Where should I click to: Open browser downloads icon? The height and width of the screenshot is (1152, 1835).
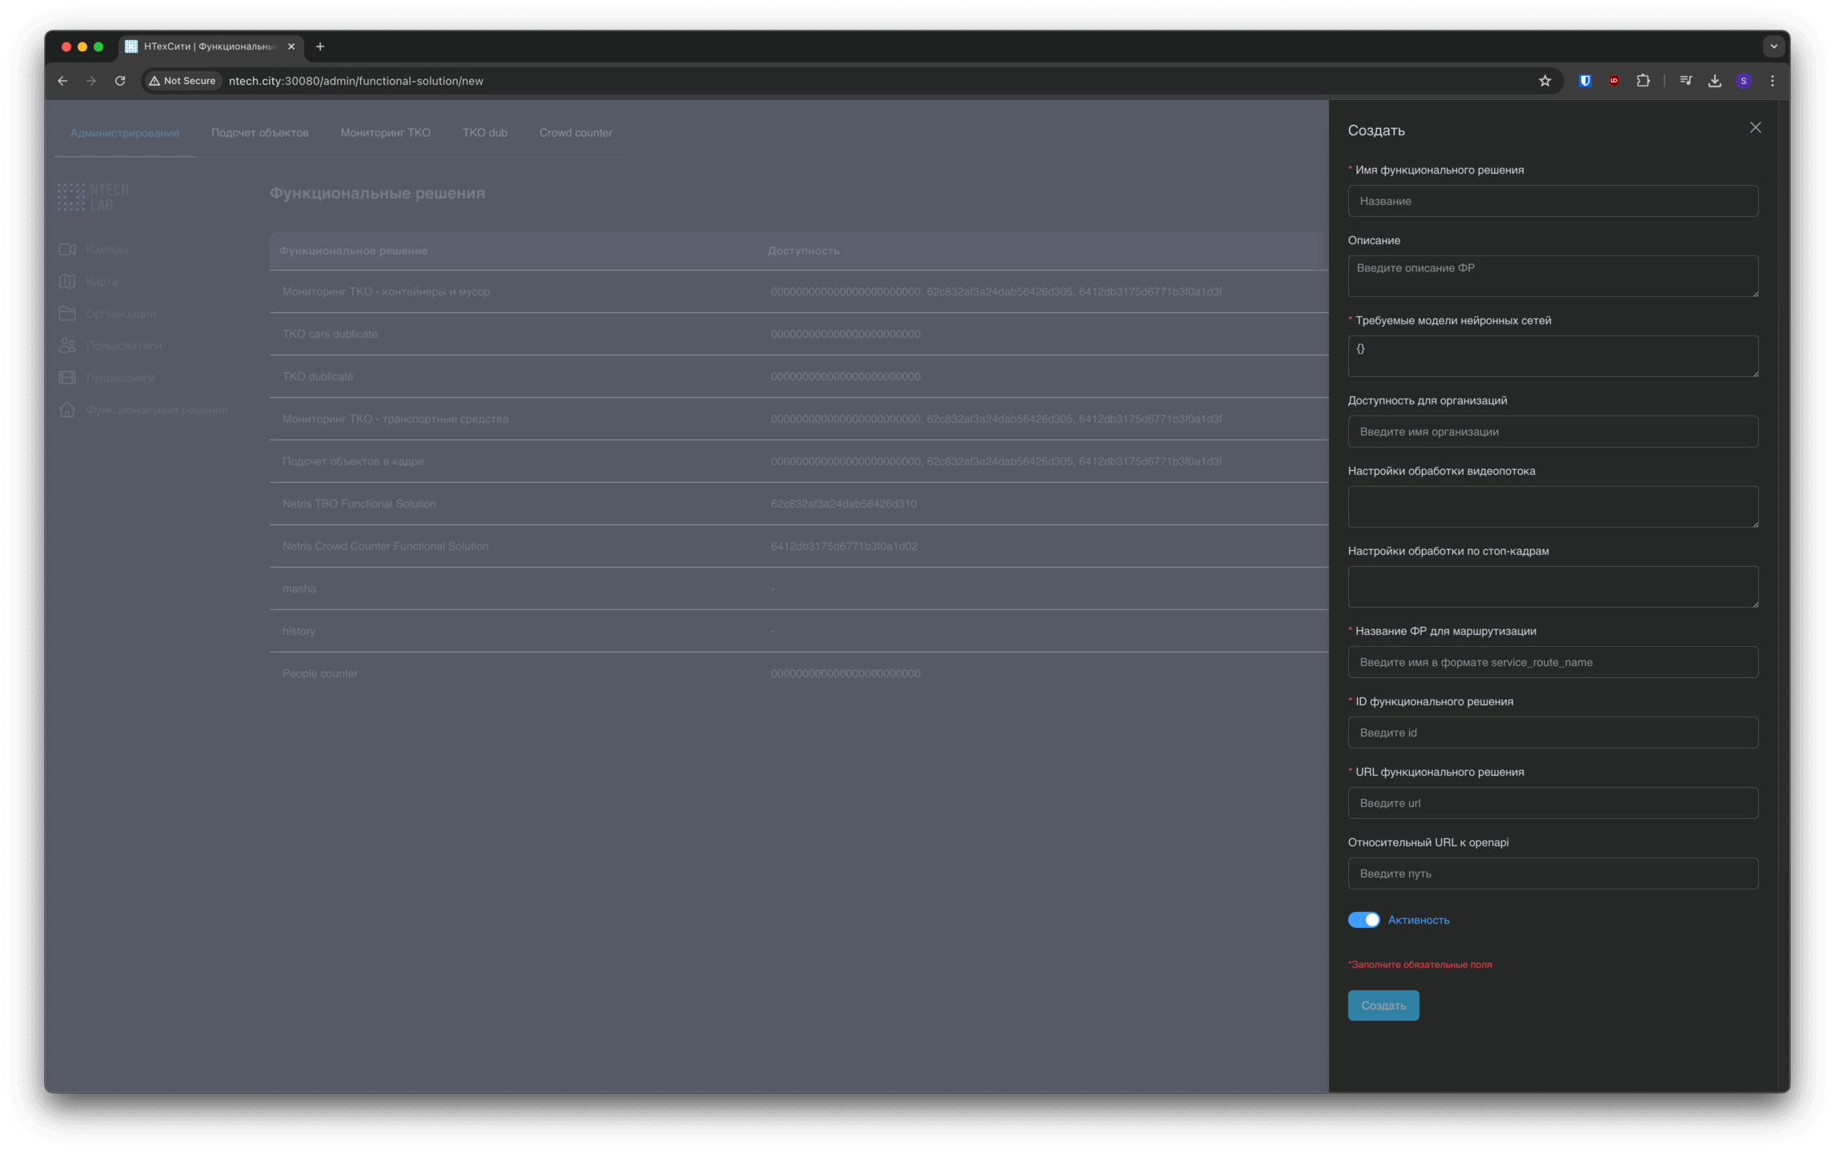click(x=1714, y=81)
